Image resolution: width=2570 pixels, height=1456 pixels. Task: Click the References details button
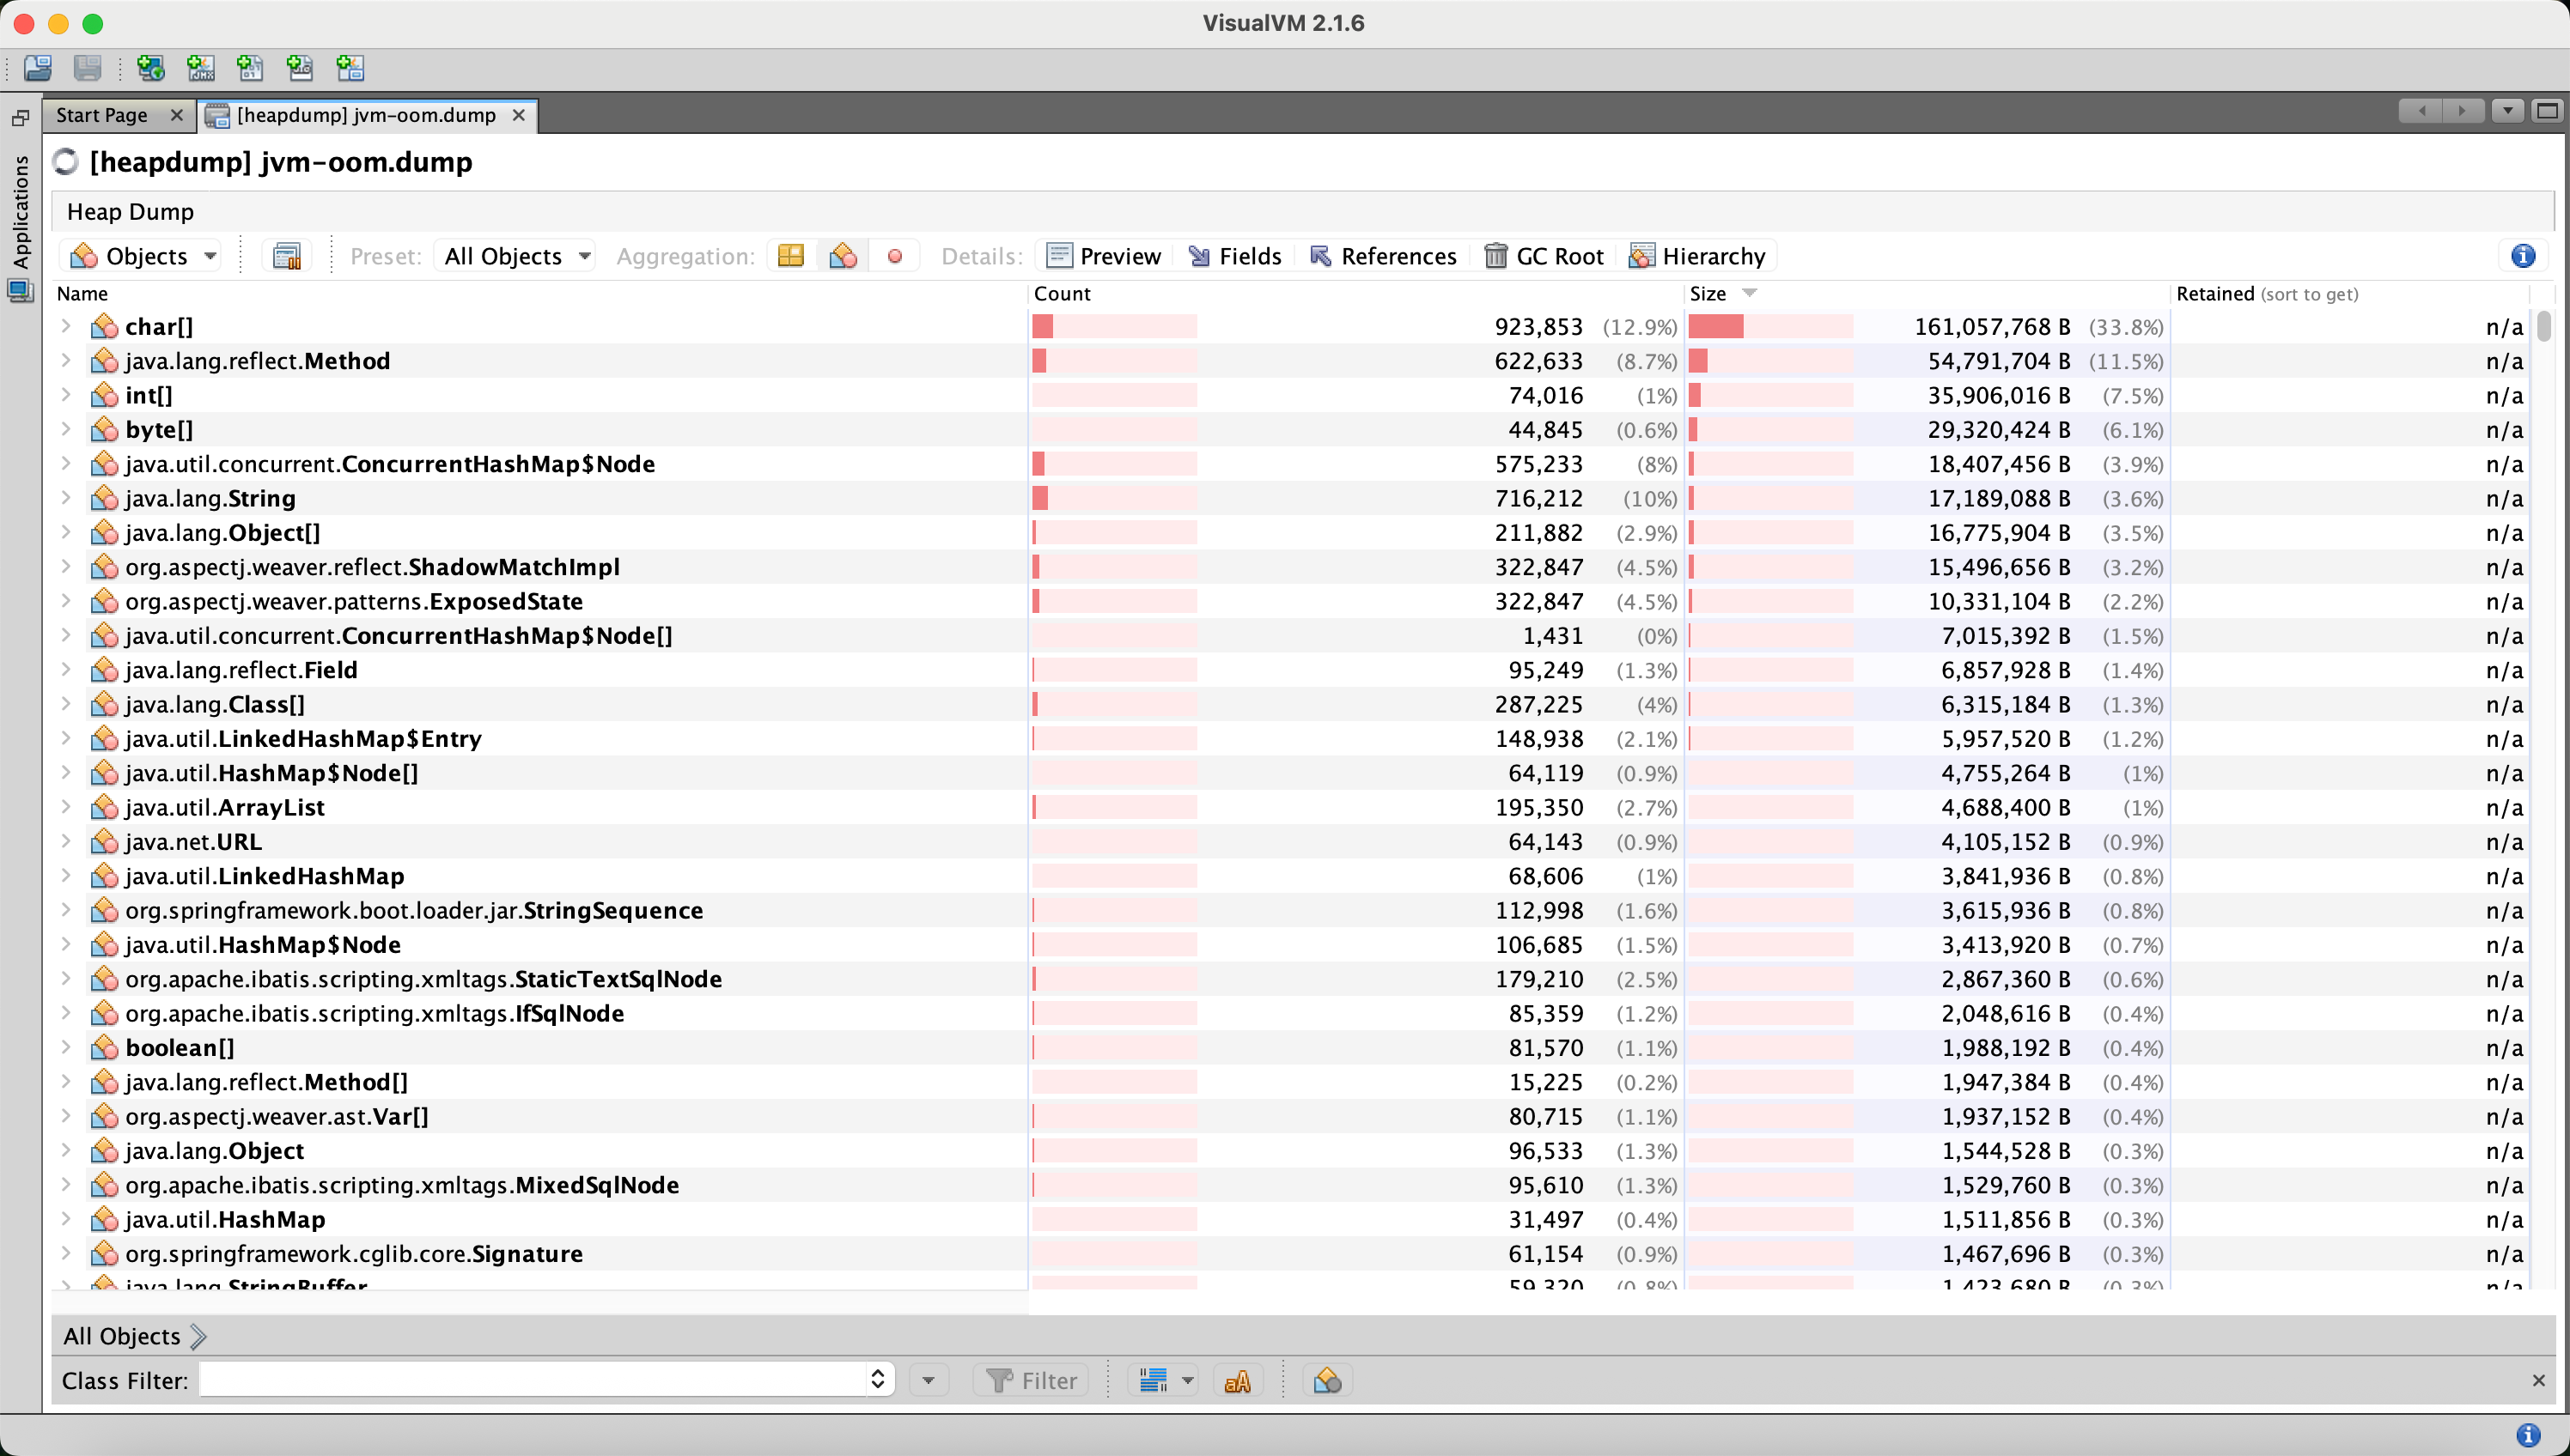pyautogui.click(x=1383, y=256)
